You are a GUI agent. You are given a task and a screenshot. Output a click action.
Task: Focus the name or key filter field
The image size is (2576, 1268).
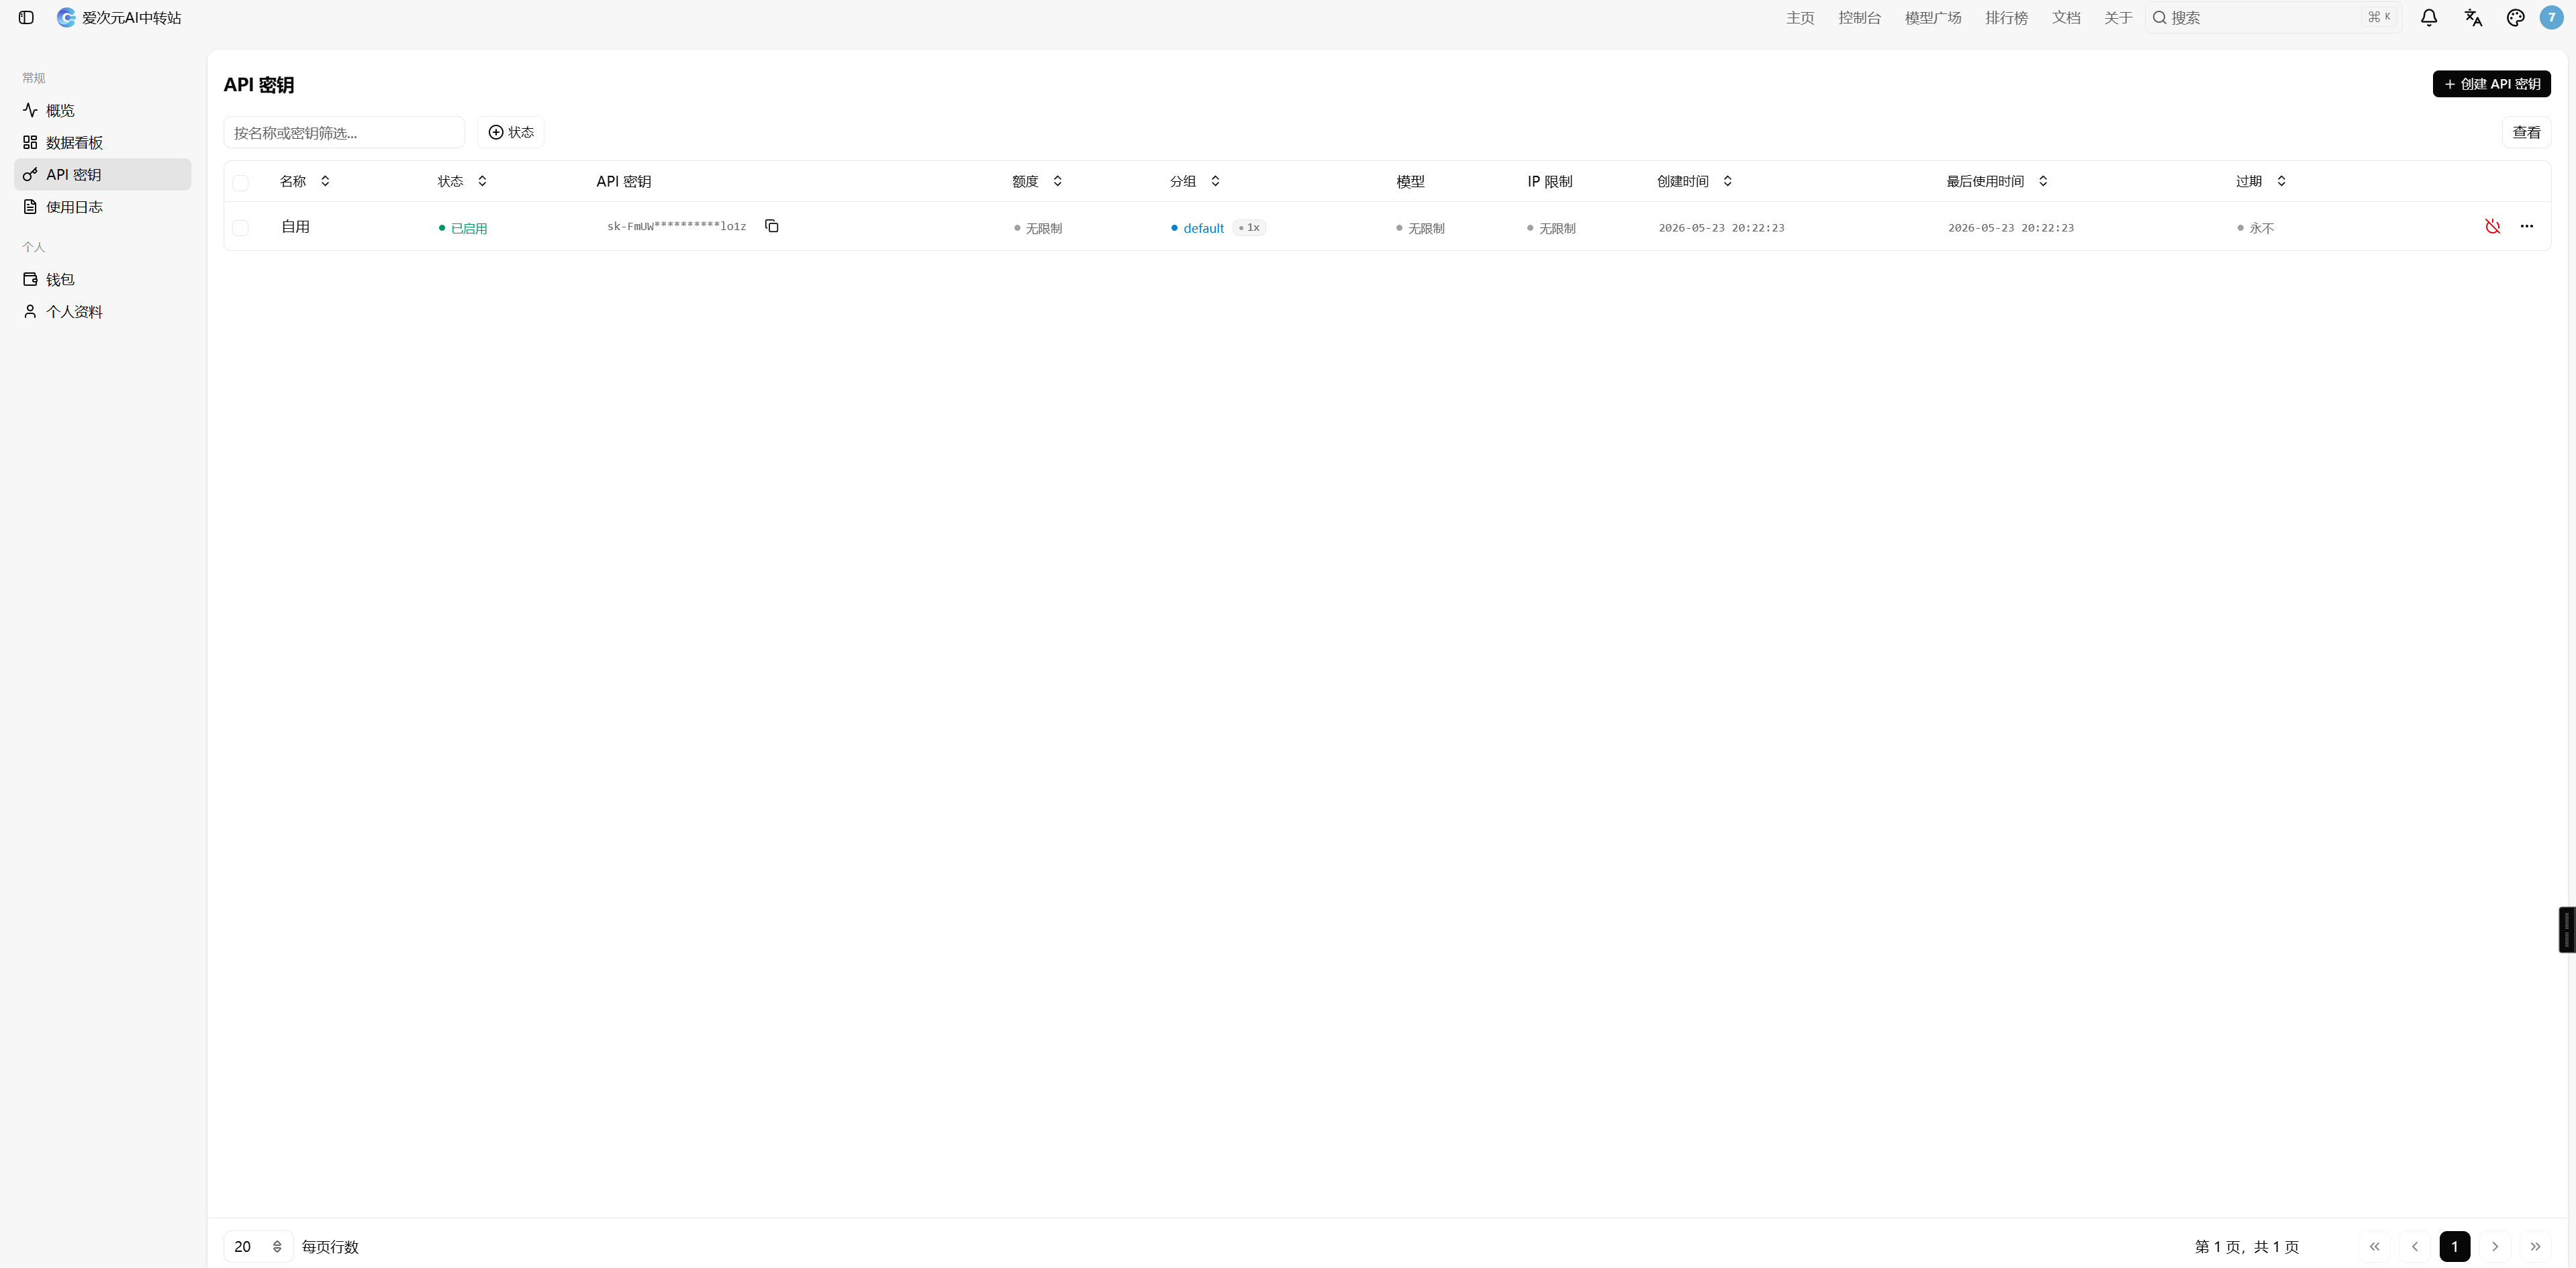tap(344, 132)
